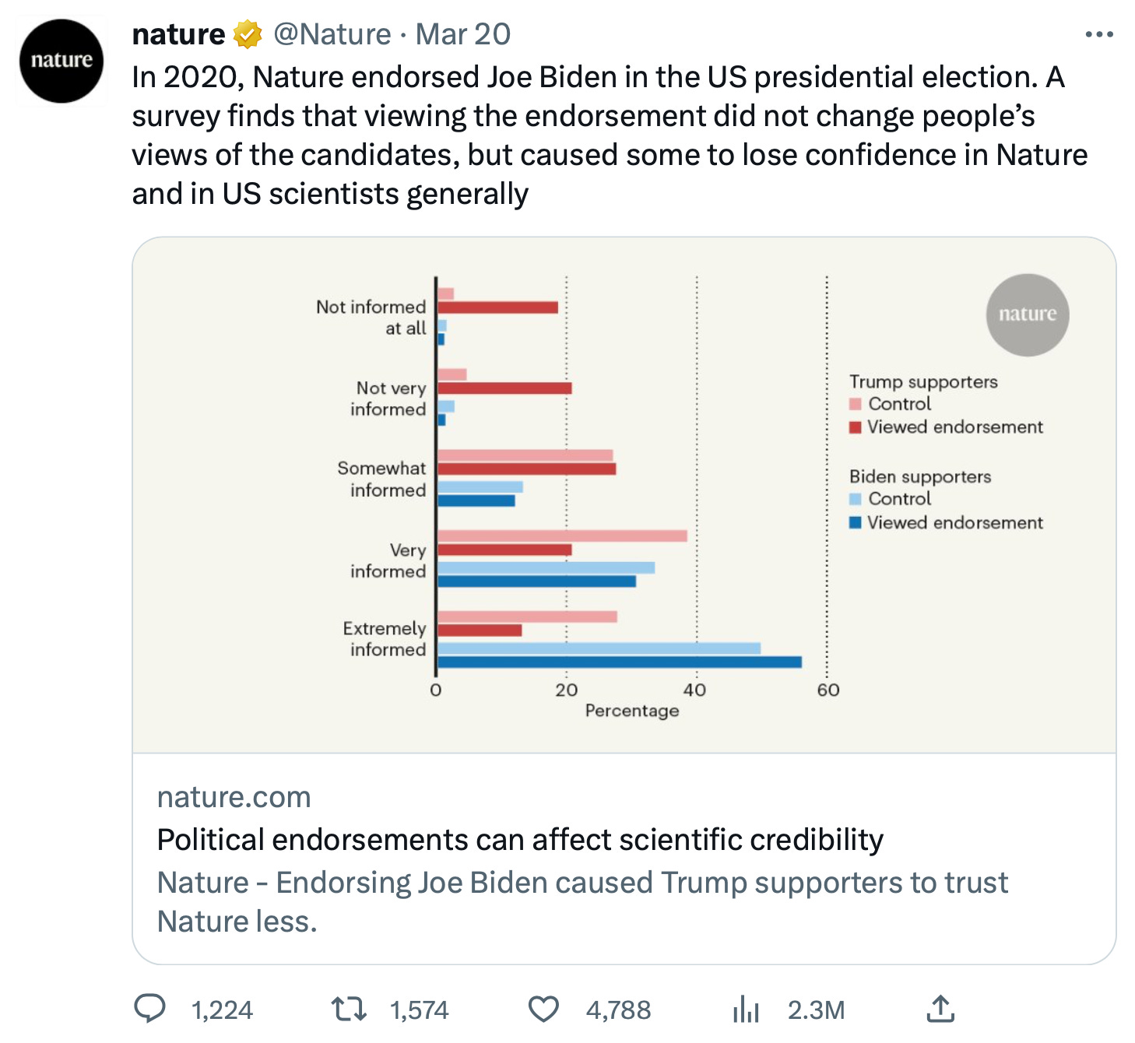Click the retweet arrows icon
Screen dimensions: 1135x1043
[349, 1010]
